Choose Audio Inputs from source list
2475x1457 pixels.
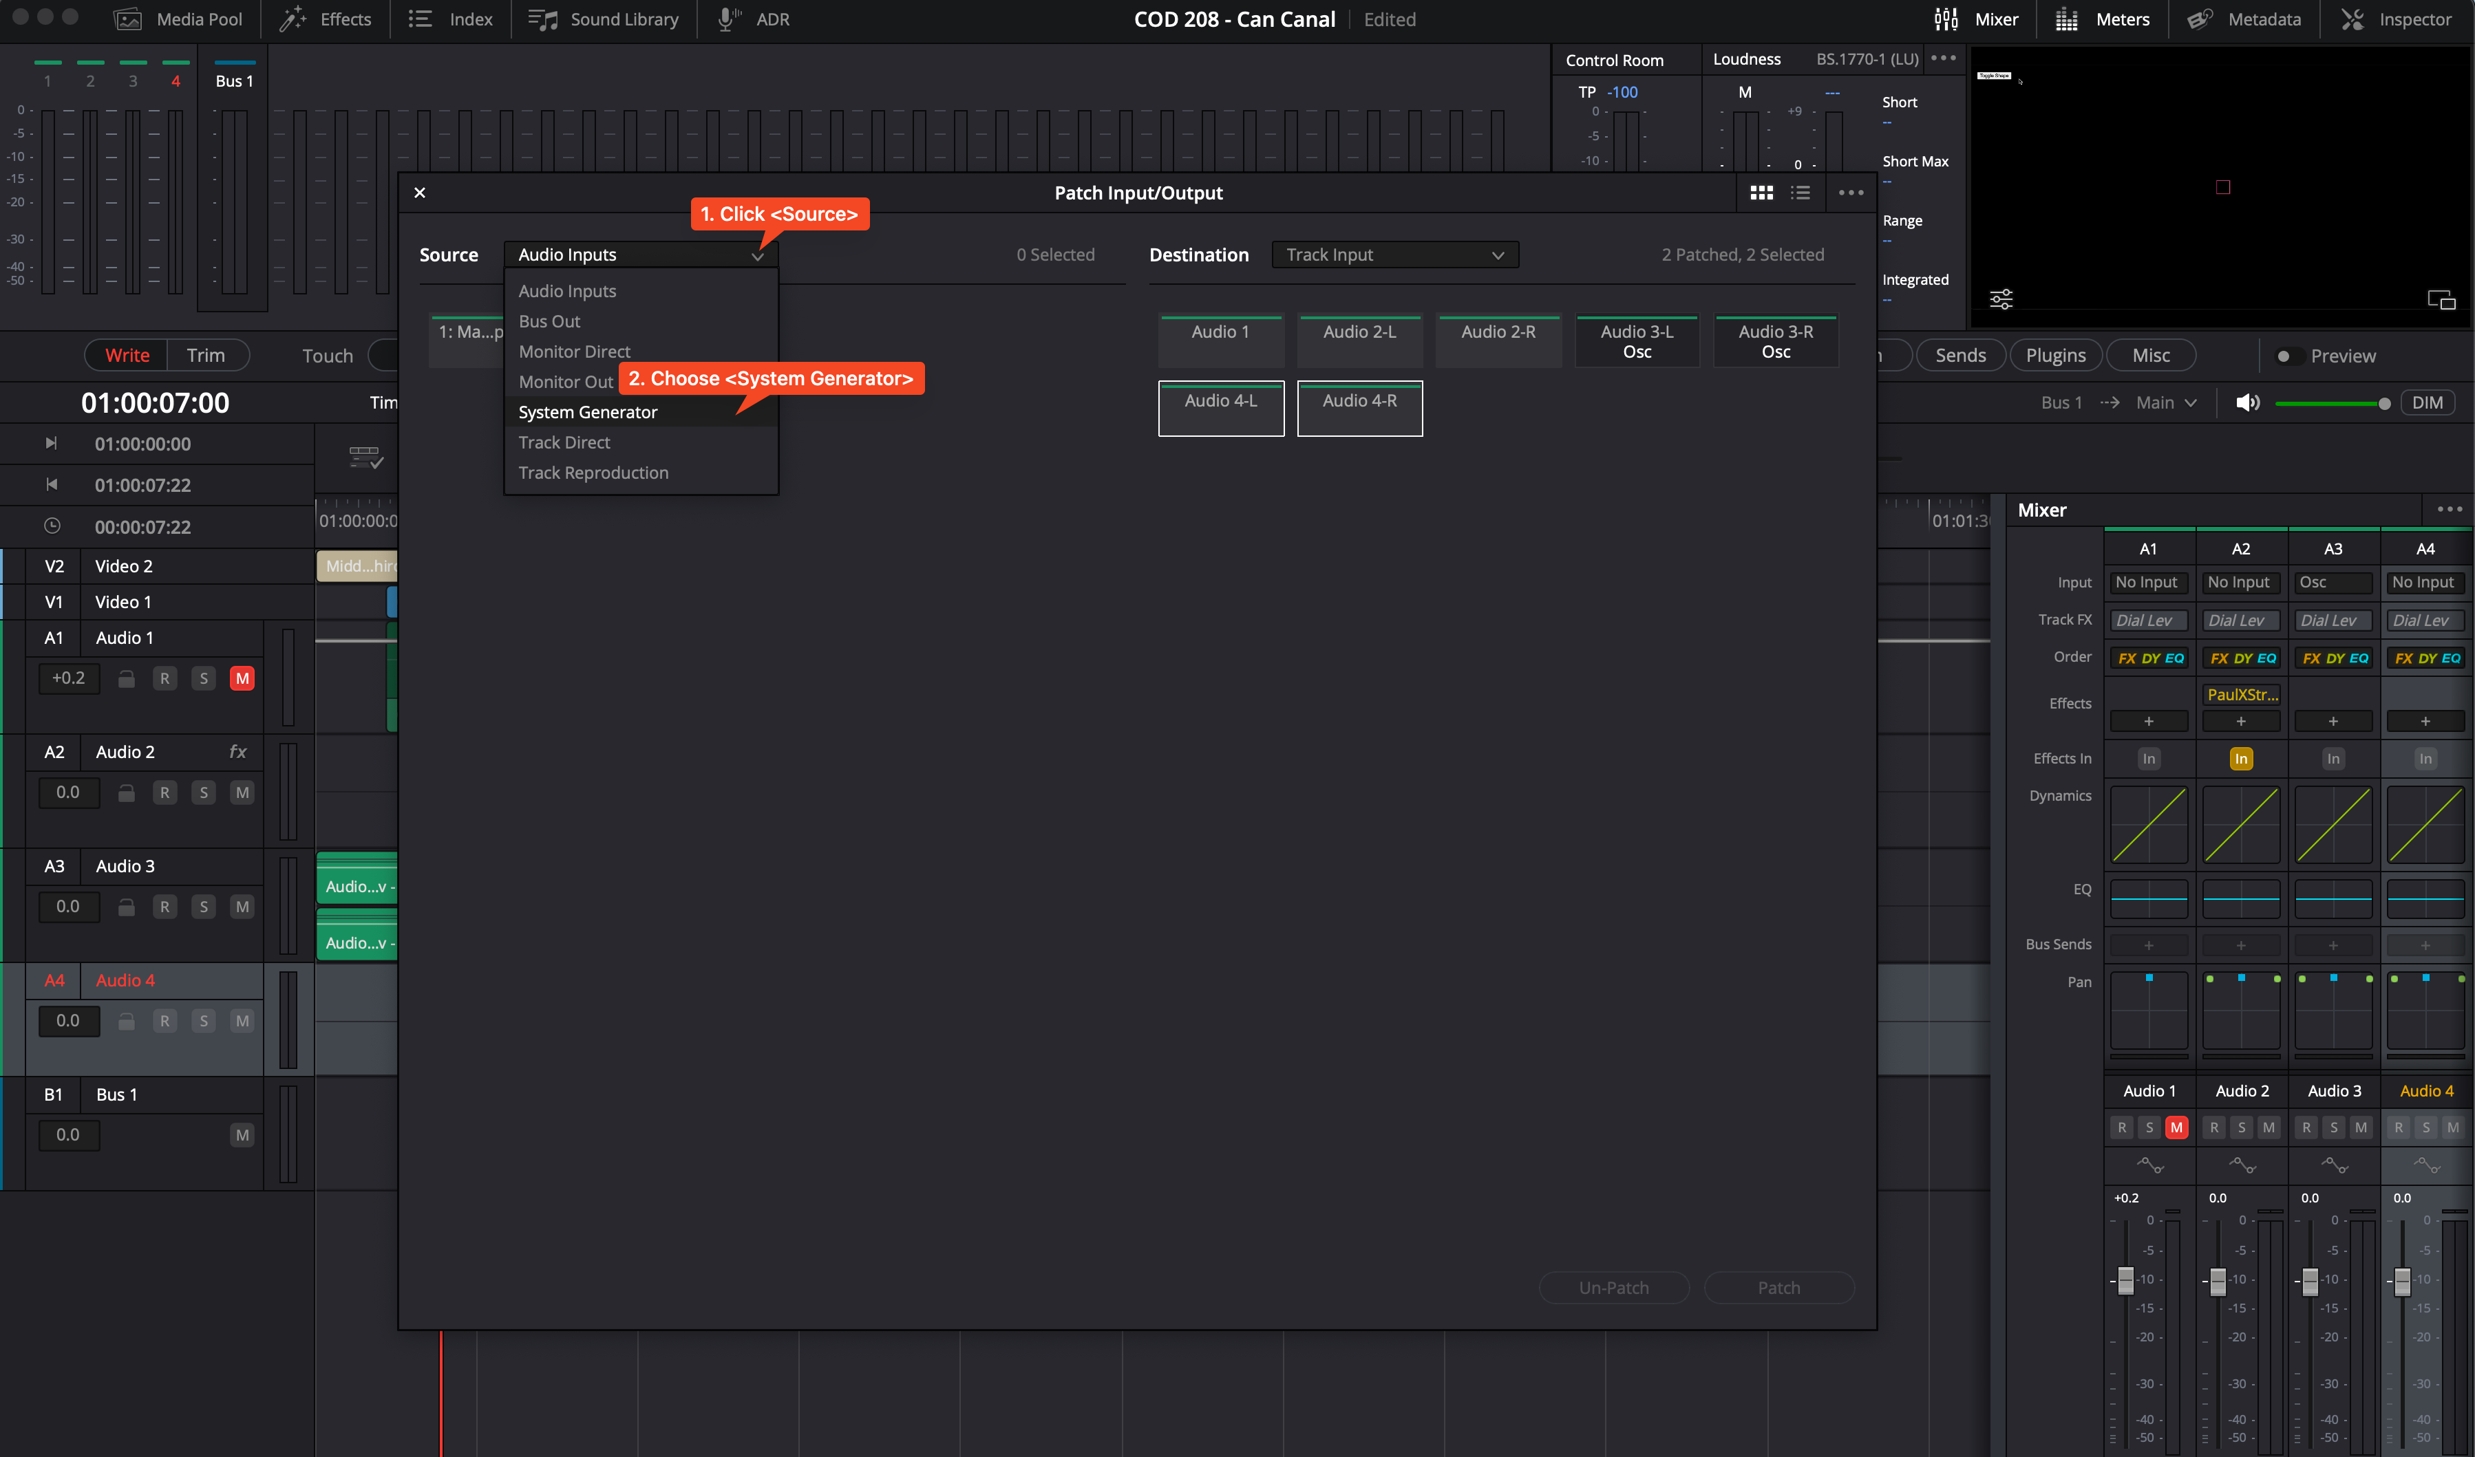[640, 290]
